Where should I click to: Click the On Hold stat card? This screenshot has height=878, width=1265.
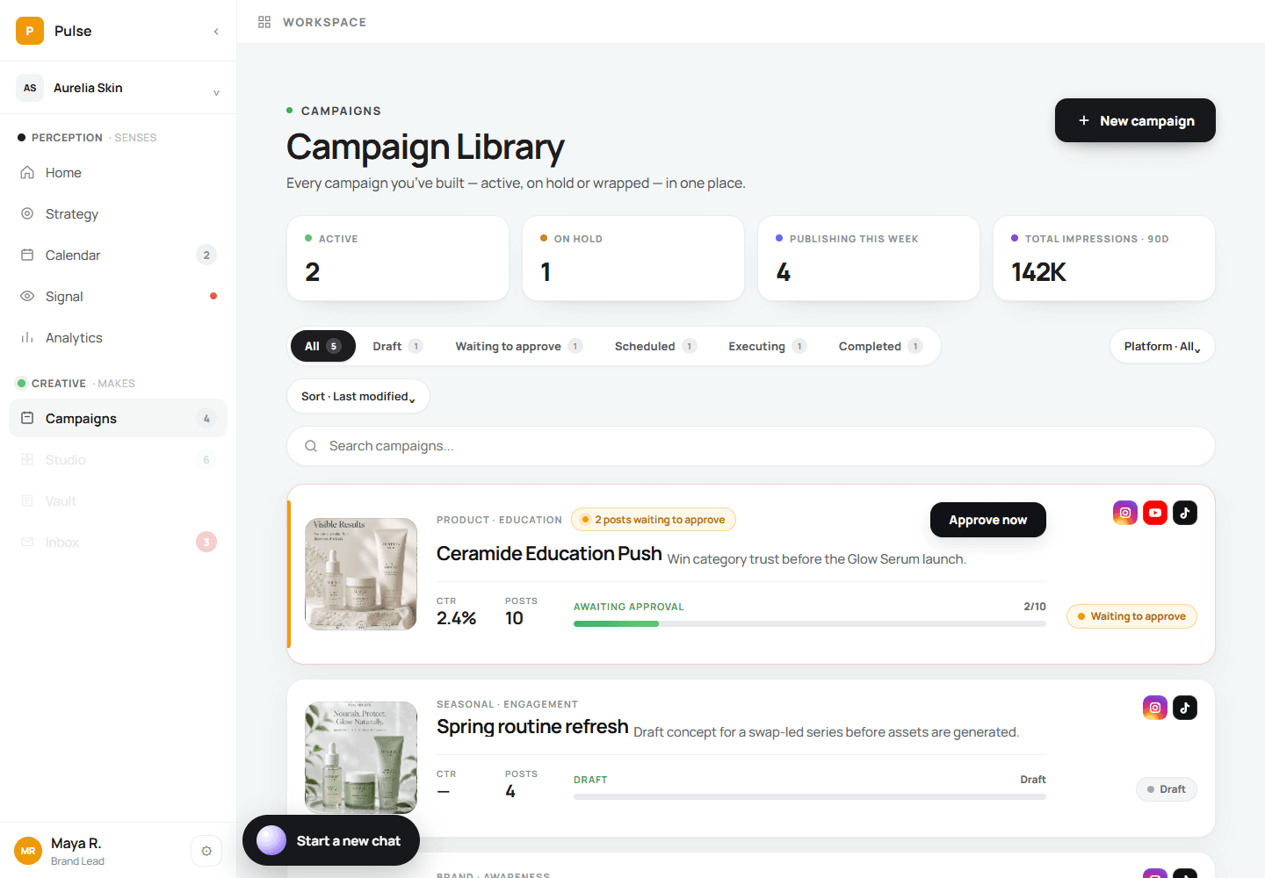(633, 258)
